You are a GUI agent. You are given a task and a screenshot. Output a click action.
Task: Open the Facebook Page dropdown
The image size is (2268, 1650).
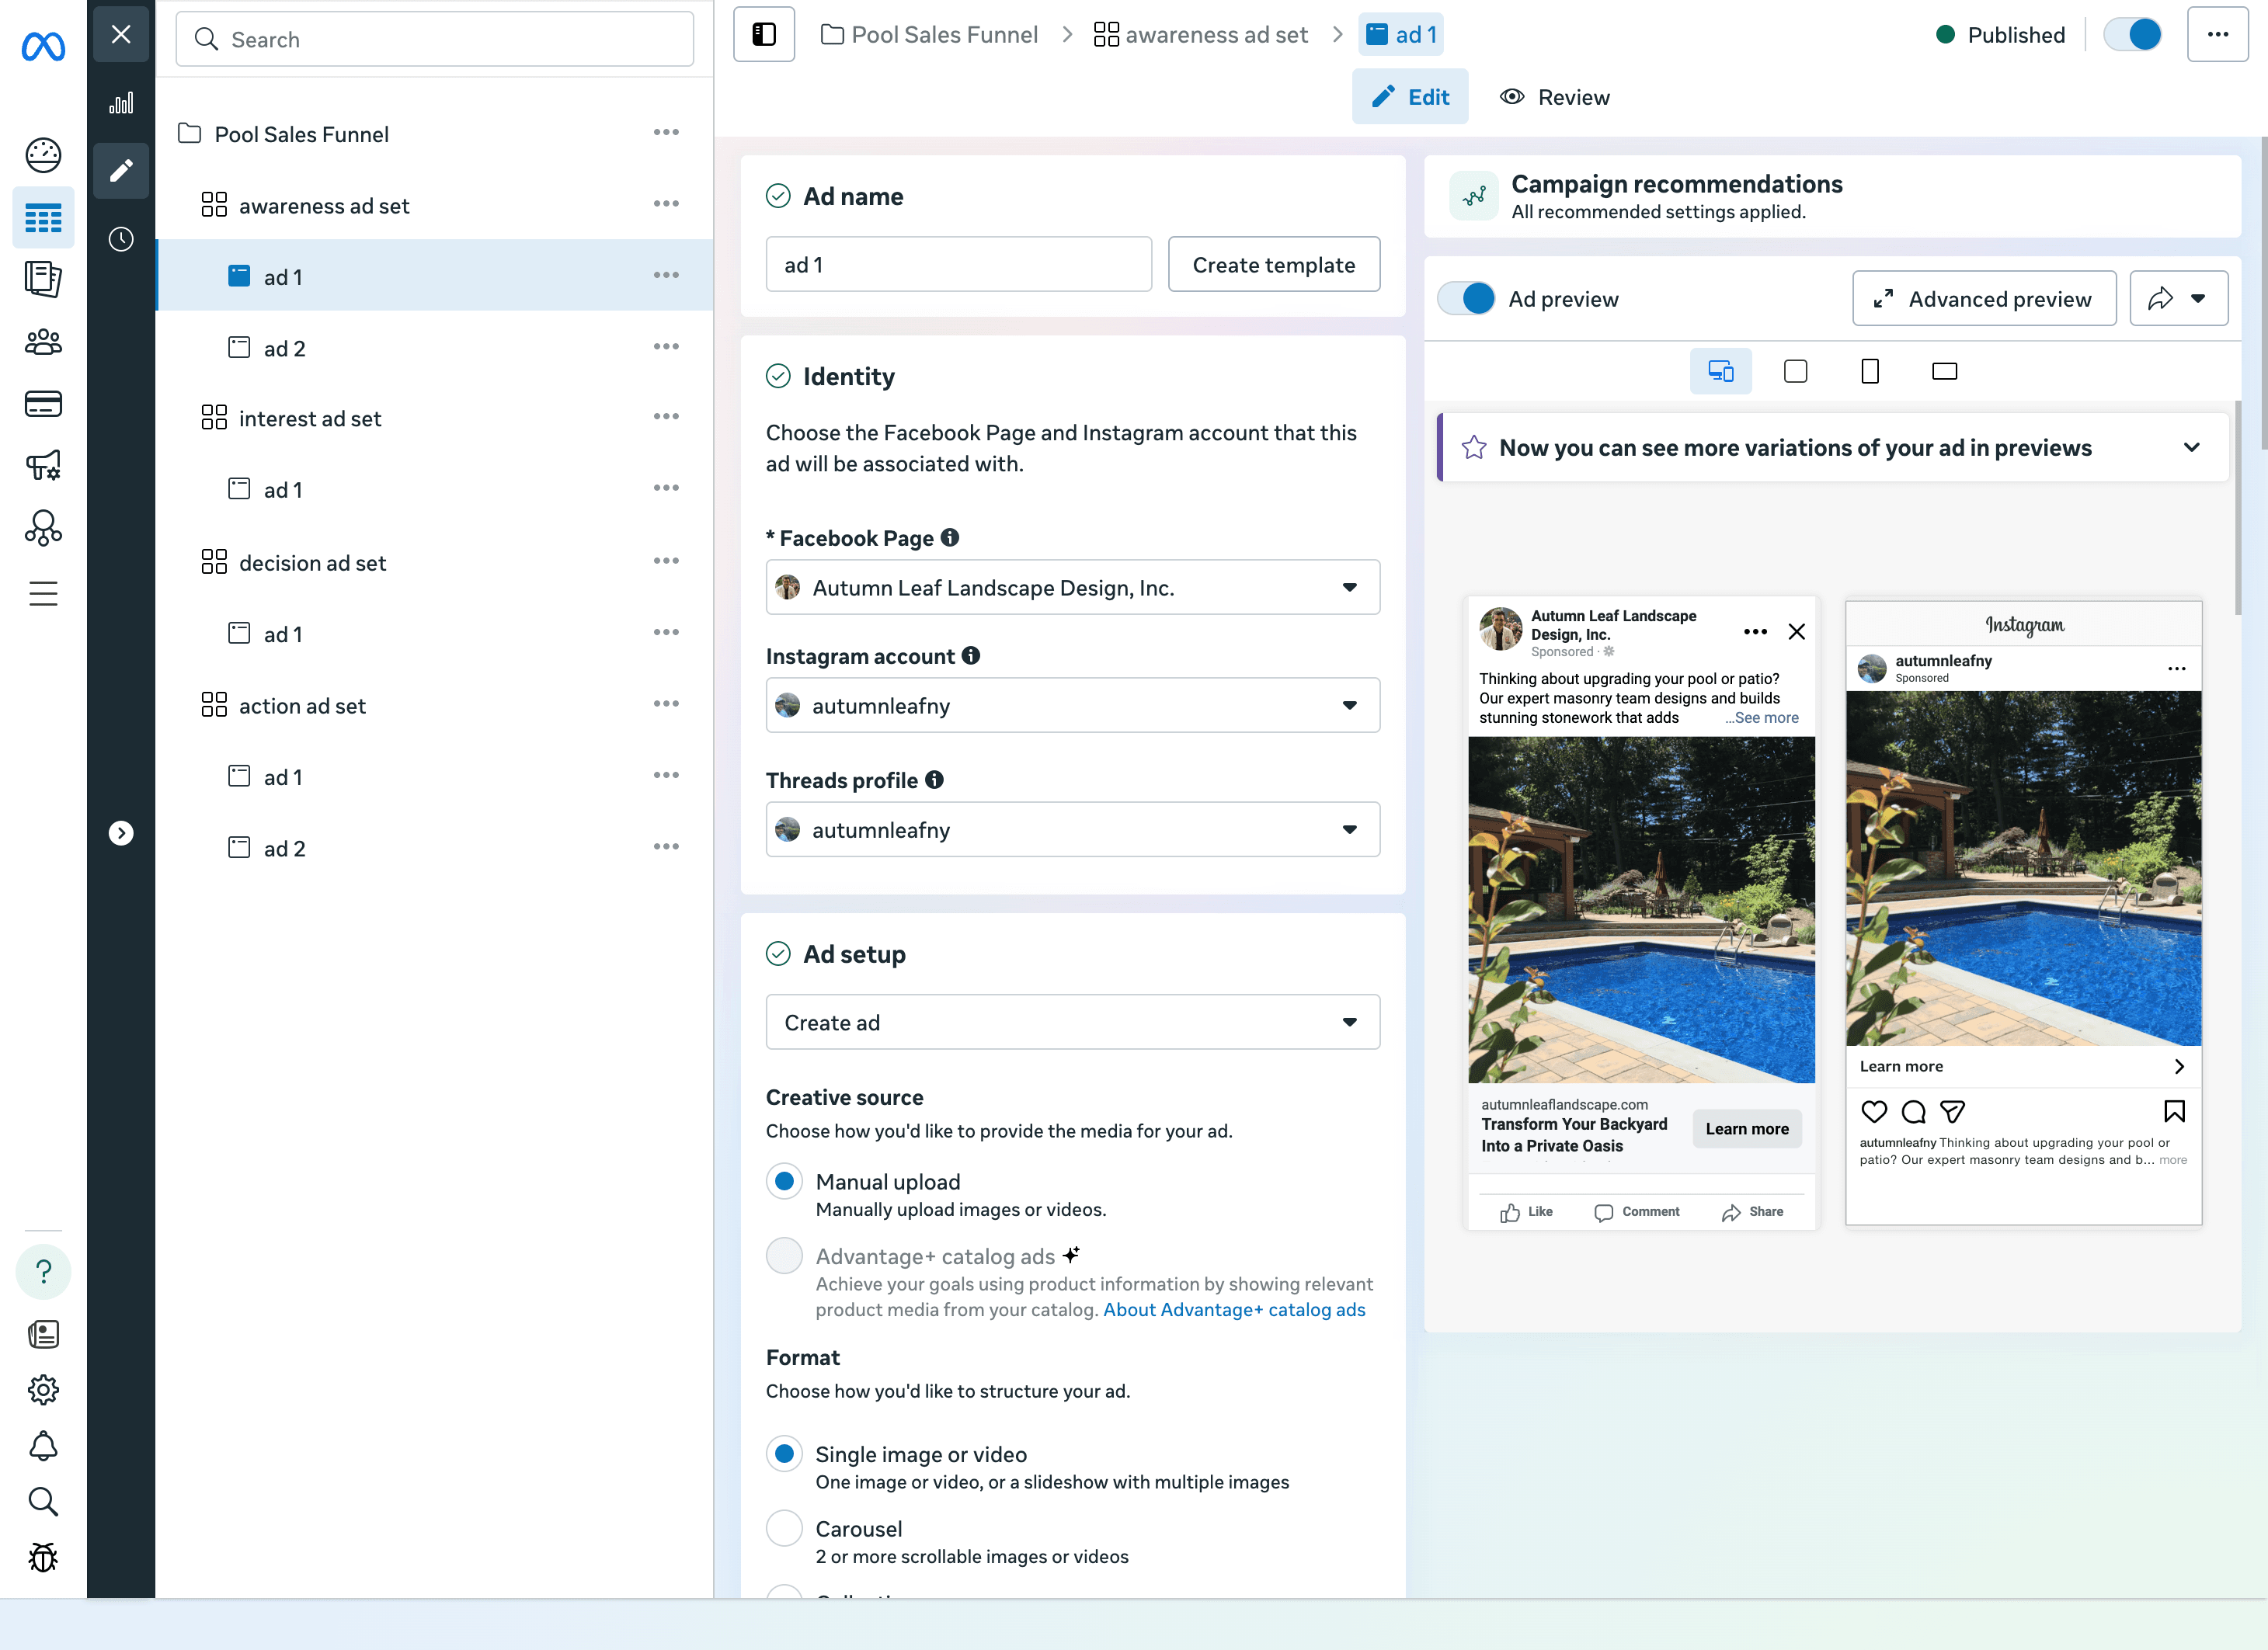point(1072,587)
